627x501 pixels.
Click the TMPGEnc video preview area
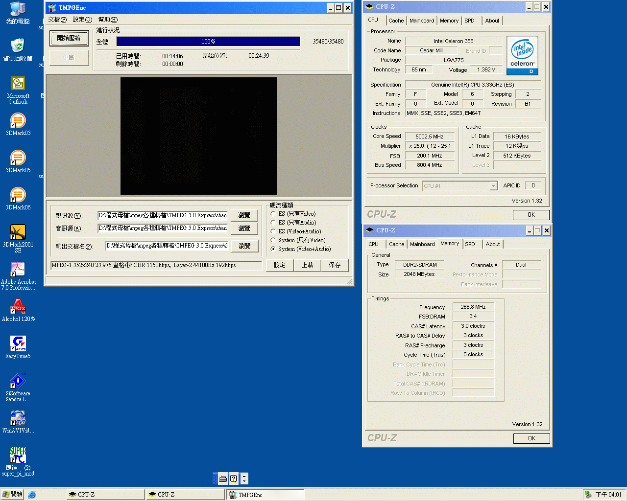199,136
